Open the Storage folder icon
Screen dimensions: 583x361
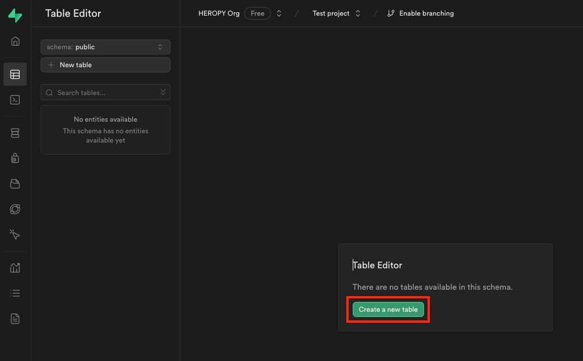[x=15, y=184]
